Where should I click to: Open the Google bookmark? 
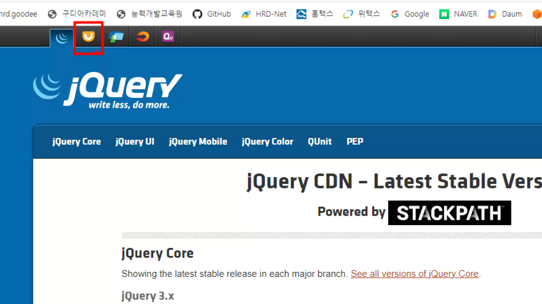410,14
